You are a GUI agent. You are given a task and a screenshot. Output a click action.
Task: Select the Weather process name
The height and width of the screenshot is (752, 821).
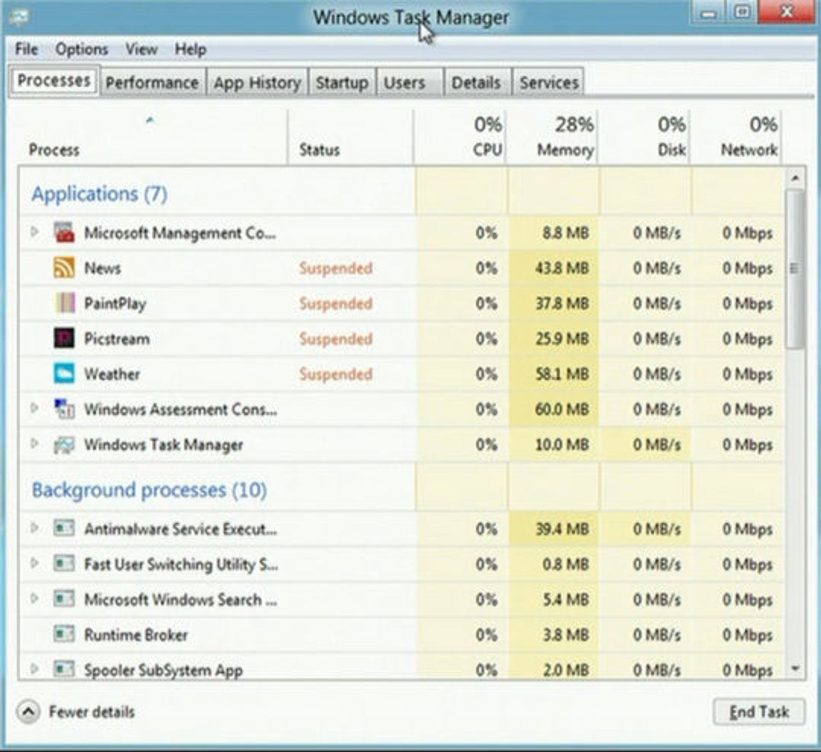pyautogui.click(x=112, y=374)
